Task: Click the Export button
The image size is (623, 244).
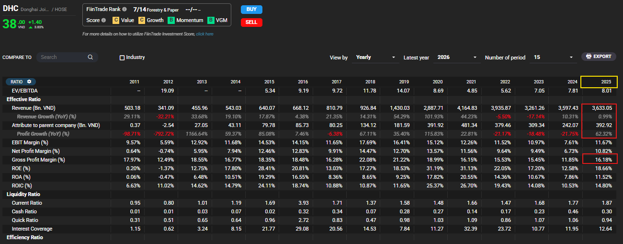Action: point(599,57)
